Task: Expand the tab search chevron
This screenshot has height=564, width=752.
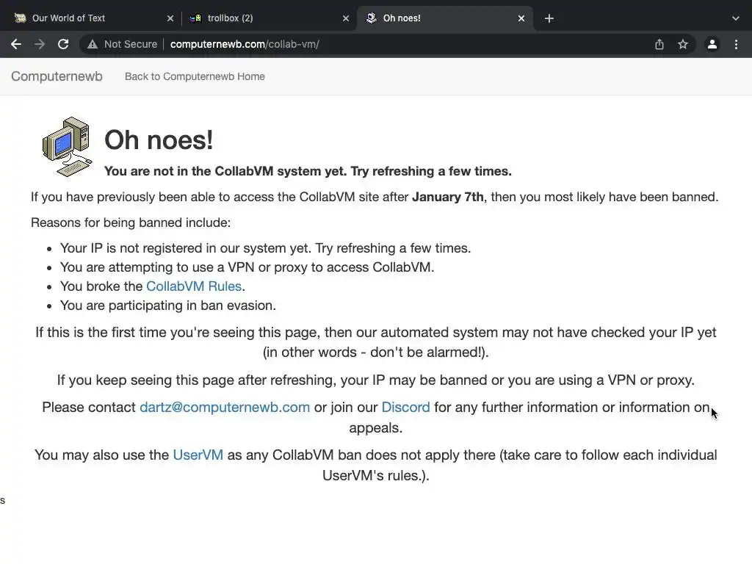Action: click(x=736, y=18)
